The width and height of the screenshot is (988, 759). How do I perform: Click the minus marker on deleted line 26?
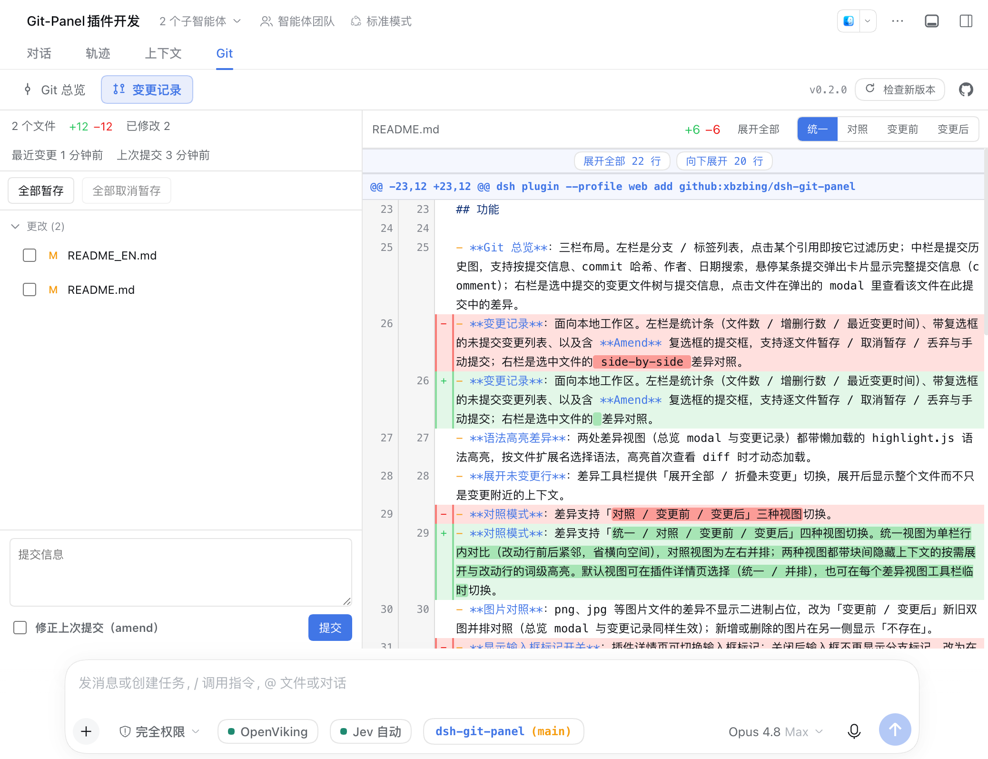pos(444,324)
